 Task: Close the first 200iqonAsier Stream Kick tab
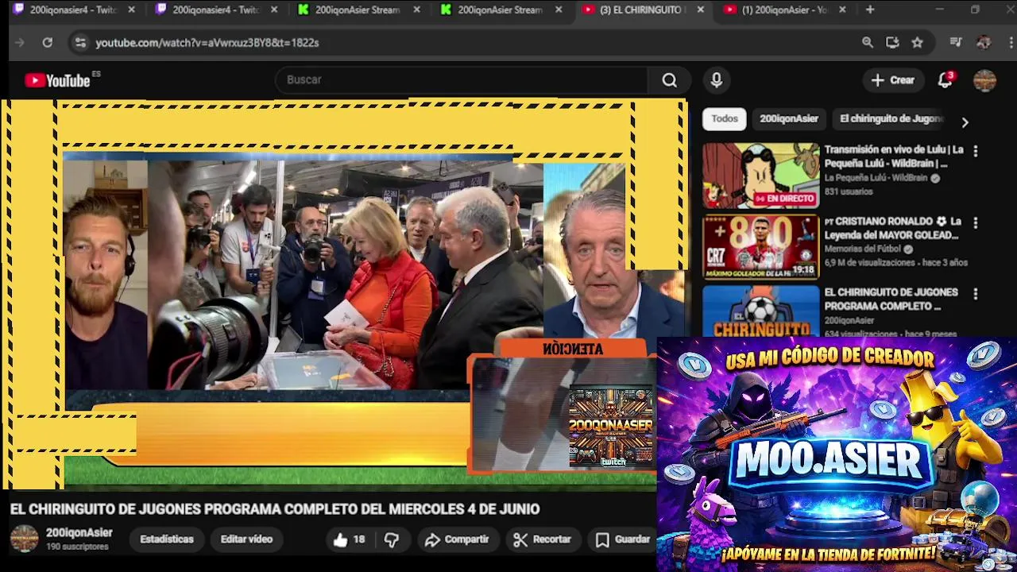416,10
